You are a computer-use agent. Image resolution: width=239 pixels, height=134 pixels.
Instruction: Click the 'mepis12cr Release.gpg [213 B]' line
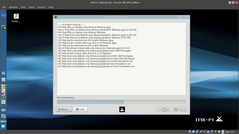coord(94,48)
